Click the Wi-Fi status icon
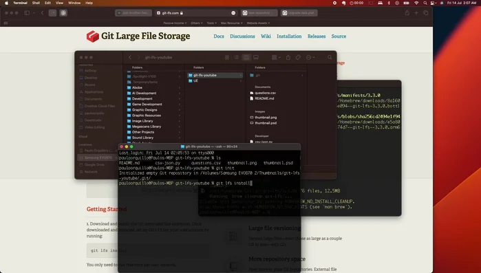This screenshot has height=273, width=481. pos(416,3)
